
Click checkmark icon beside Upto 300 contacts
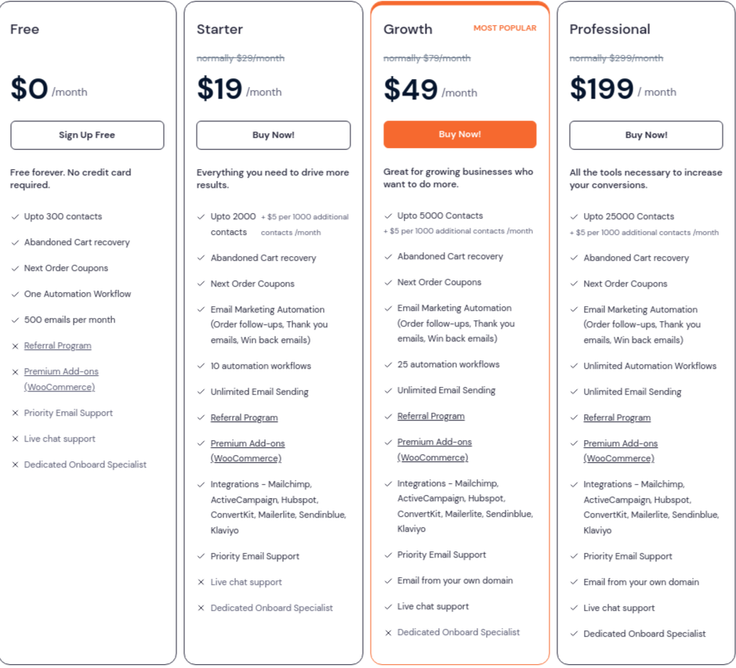tap(15, 217)
